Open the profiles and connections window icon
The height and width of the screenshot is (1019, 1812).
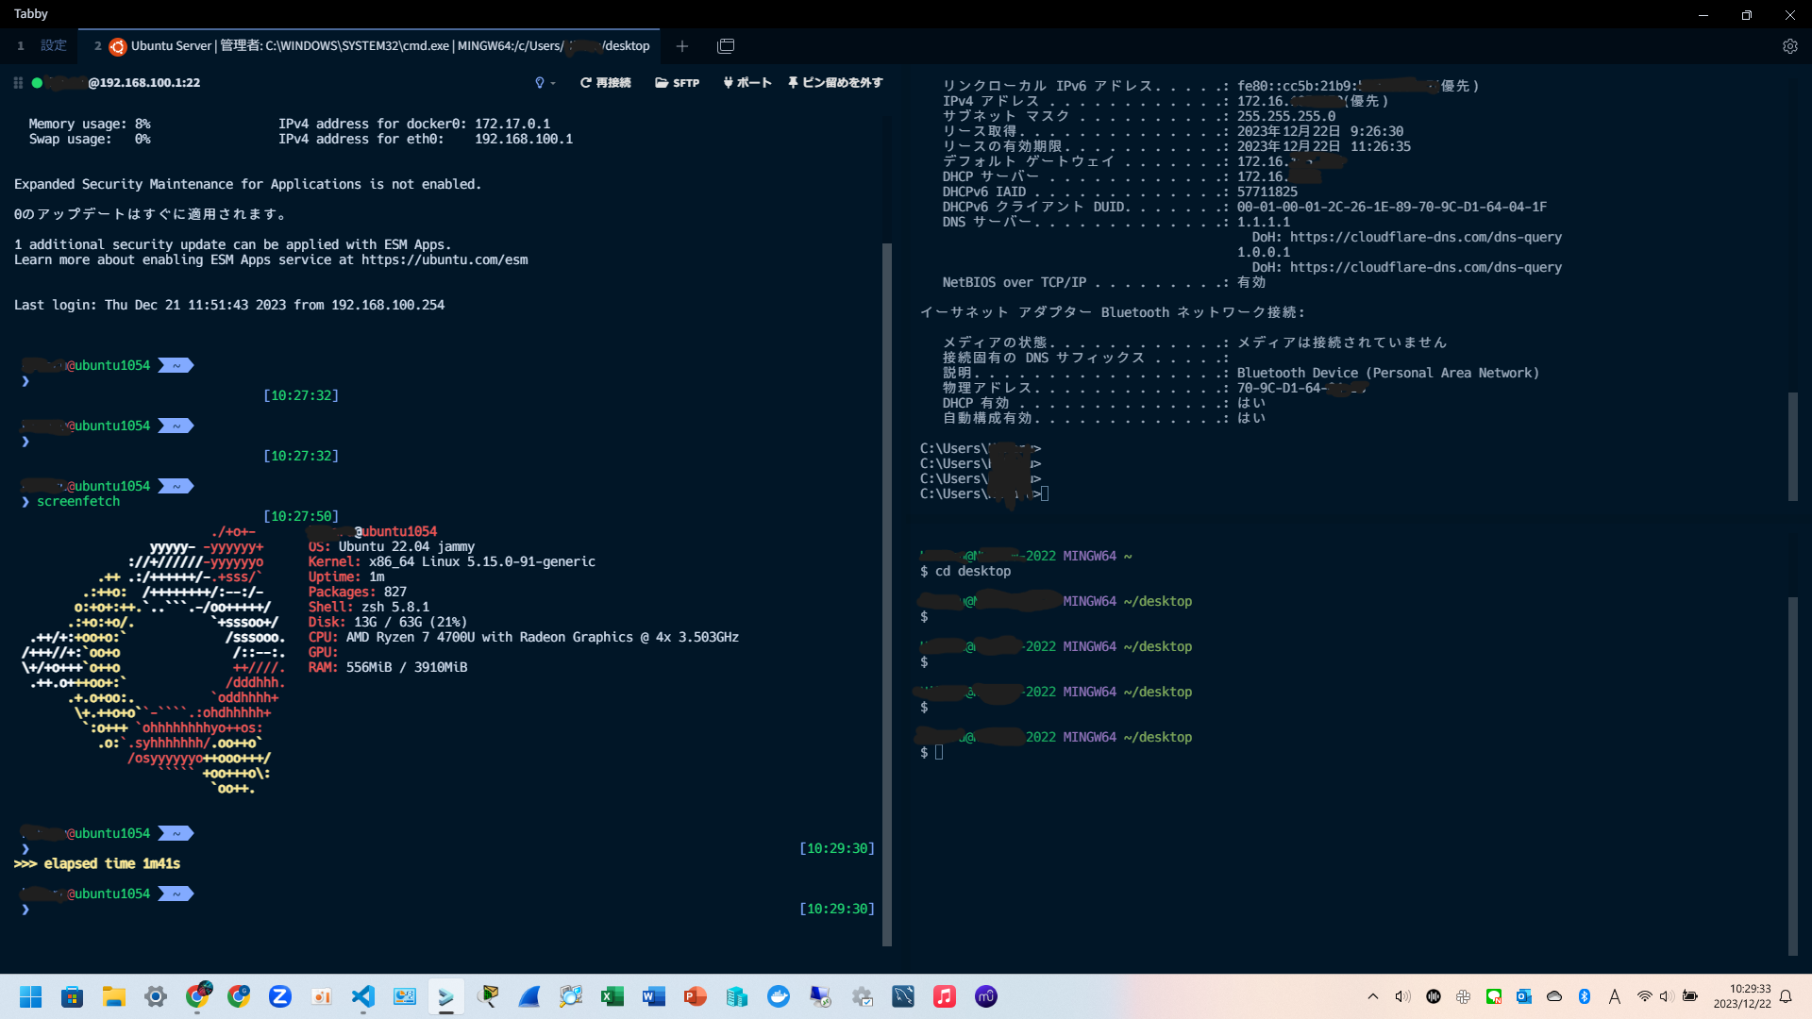[x=726, y=46]
